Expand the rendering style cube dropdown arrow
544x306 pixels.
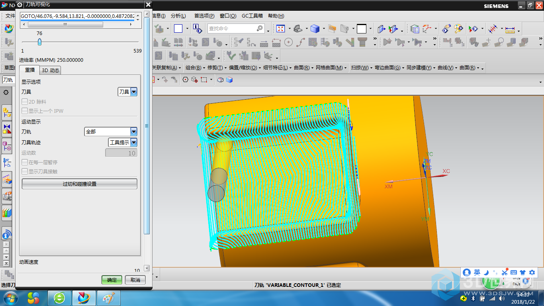point(324,29)
